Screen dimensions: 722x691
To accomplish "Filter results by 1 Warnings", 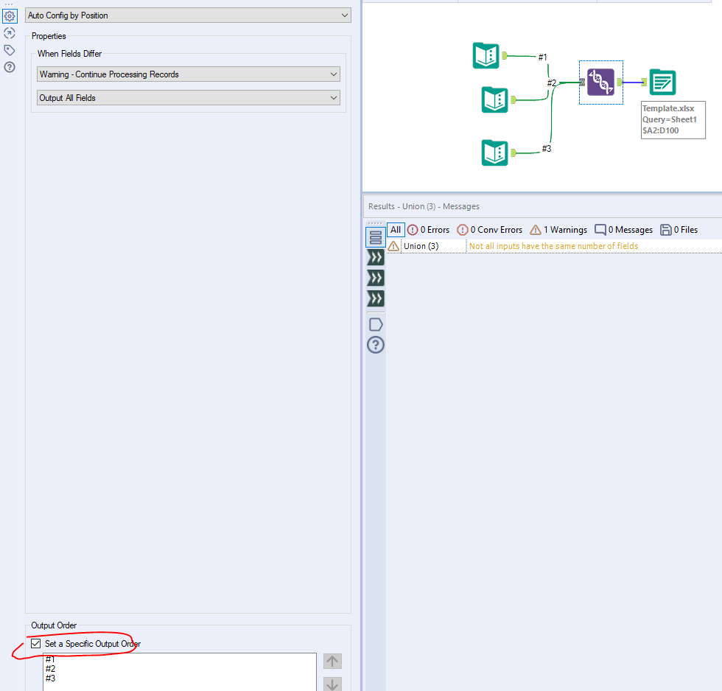I will click(558, 230).
